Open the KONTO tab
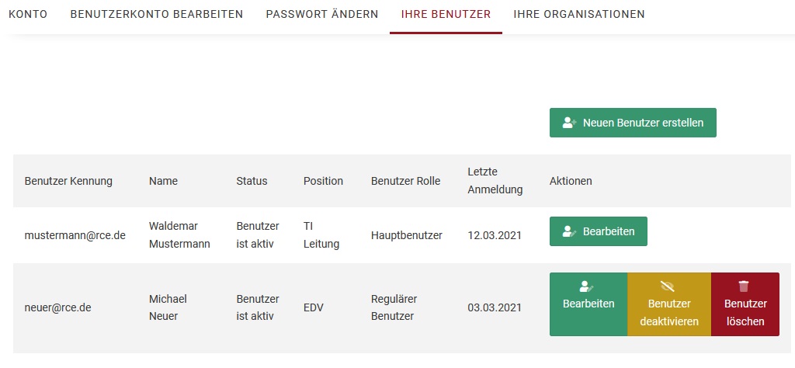795x368 pixels. tap(27, 15)
